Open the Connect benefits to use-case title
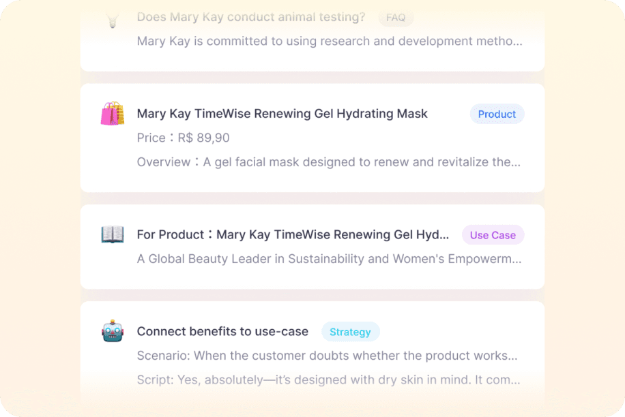Viewport: 625px width, 417px height. [222, 331]
